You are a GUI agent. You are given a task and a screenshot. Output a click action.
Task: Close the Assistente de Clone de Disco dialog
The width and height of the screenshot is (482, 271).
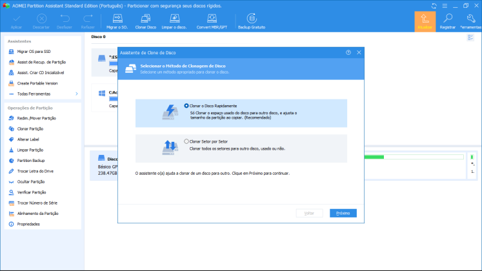coord(359,52)
